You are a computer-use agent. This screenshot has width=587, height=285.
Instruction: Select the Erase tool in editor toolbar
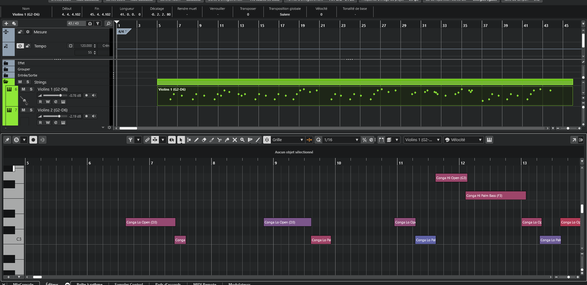point(204,140)
